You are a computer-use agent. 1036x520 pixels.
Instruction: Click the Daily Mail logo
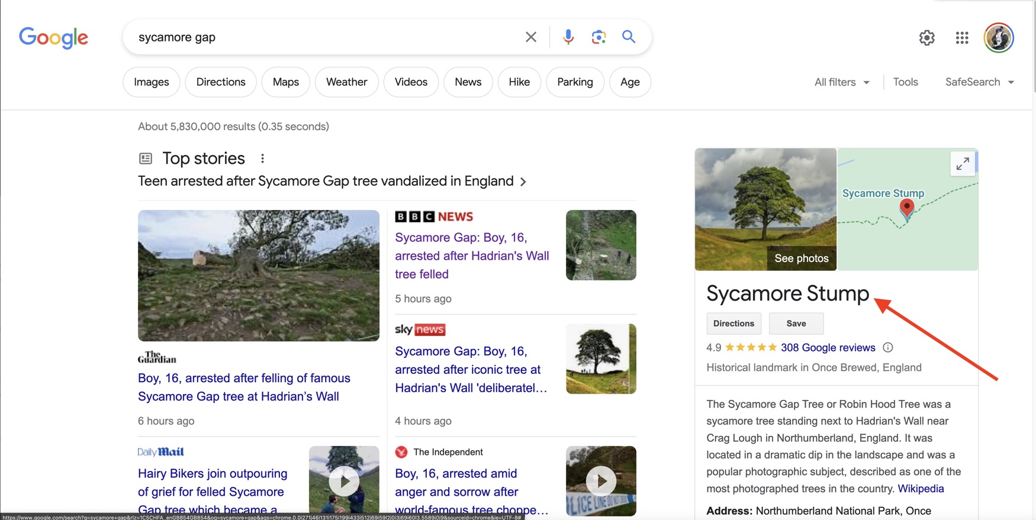tap(161, 452)
